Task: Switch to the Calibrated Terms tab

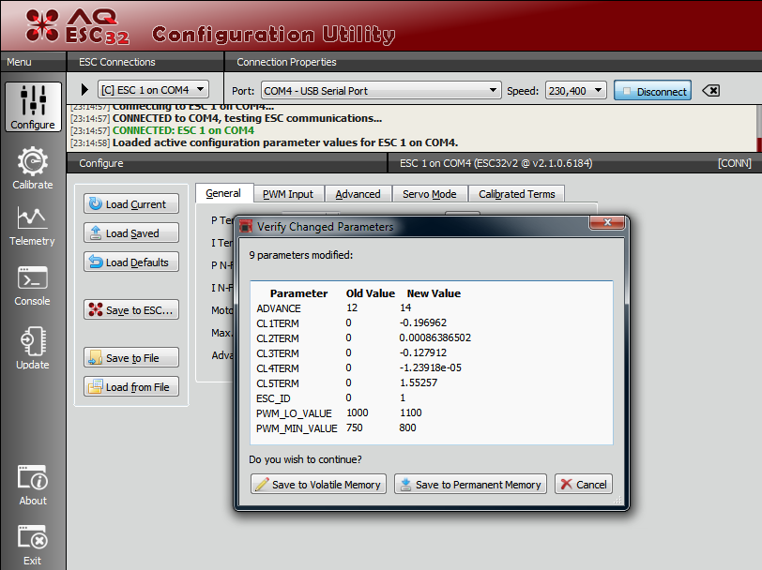Action: tap(516, 194)
